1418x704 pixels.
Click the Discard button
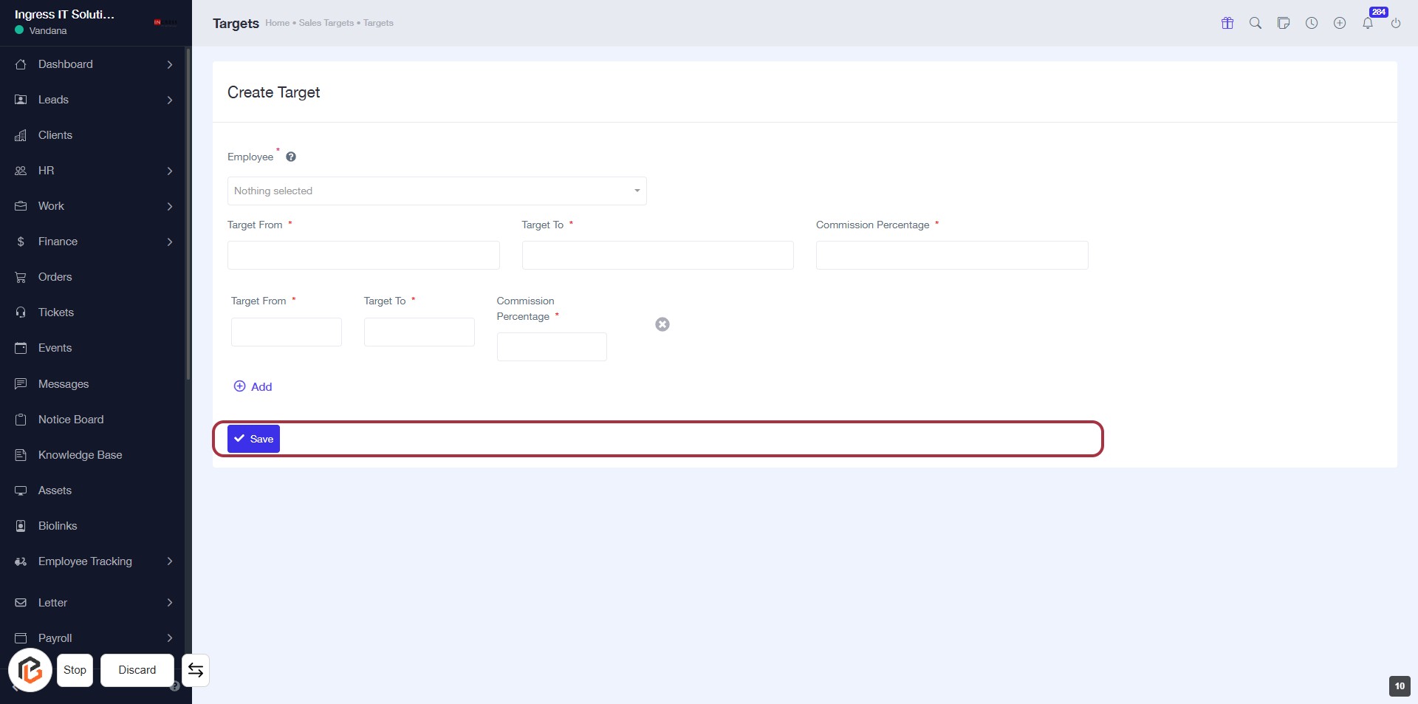(x=137, y=670)
